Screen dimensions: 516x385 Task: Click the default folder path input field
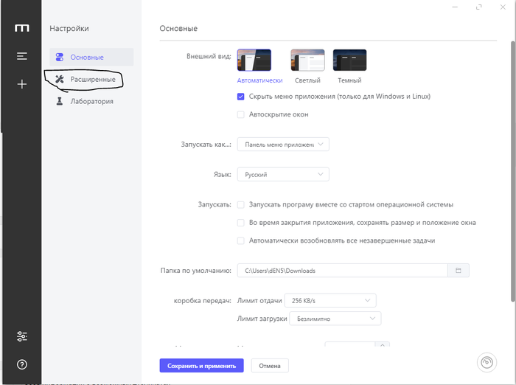(341, 271)
